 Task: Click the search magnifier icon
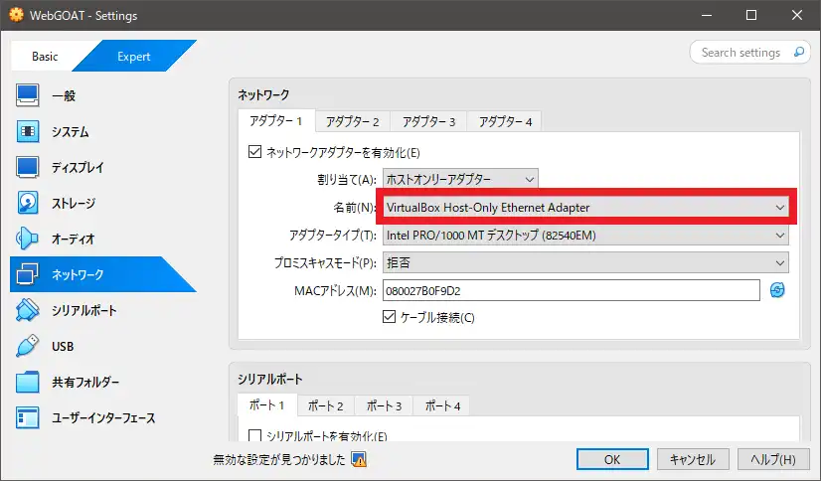(799, 52)
